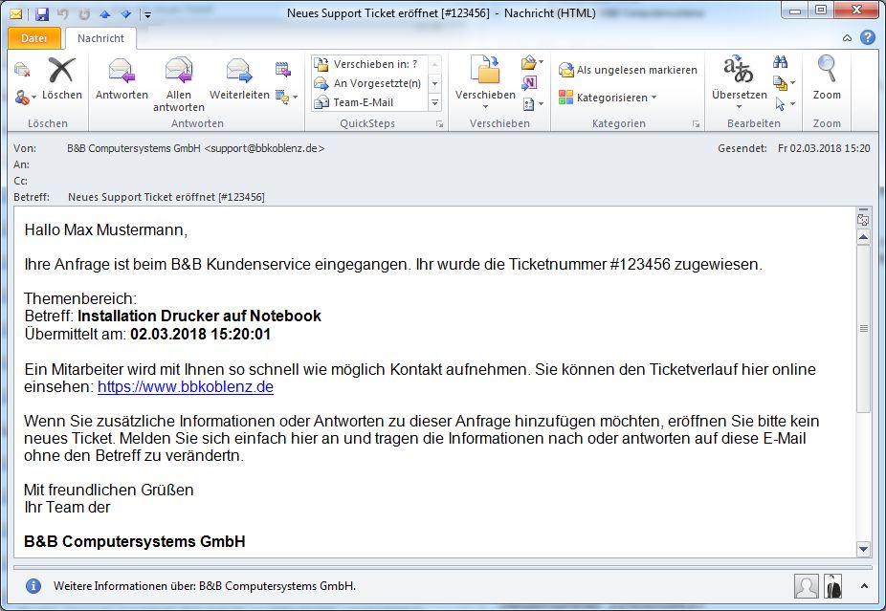Go to previous item with blue up arrow
The image size is (886, 611).
tap(104, 14)
